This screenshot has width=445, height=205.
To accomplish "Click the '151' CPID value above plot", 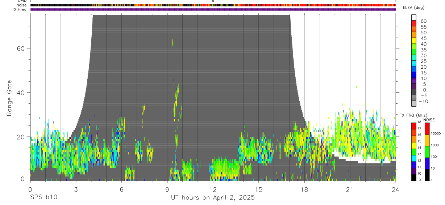I will coord(213,1).
